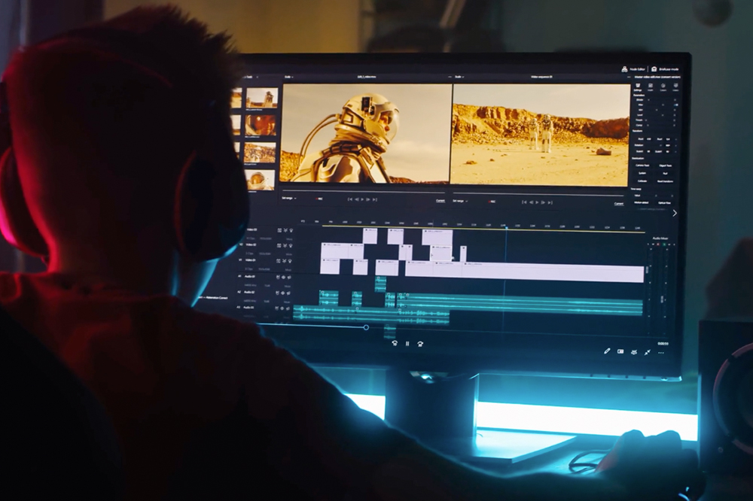The height and width of the screenshot is (501, 753).
Task: Jump to start in left viewer
Action: tap(349, 199)
